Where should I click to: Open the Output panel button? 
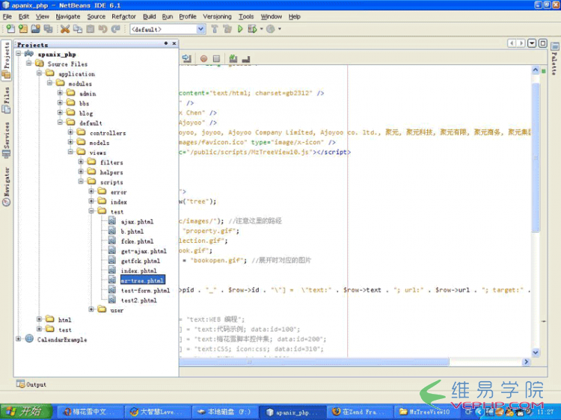click(x=31, y=385)
